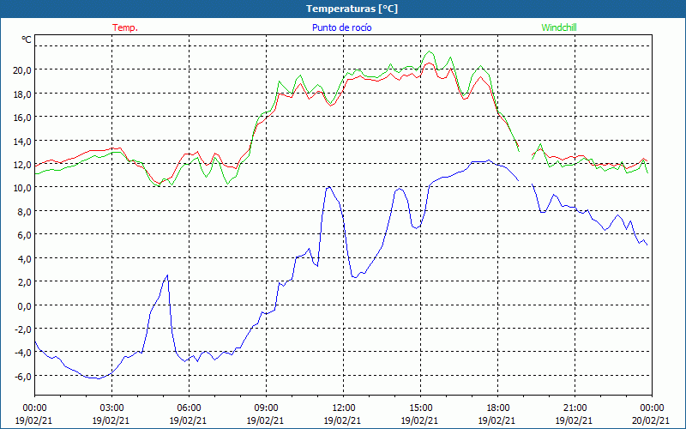This screenshot has width=686, height=429.
Task: Click the 16,0 value on y-axis
Action: [x=23, y=118]
